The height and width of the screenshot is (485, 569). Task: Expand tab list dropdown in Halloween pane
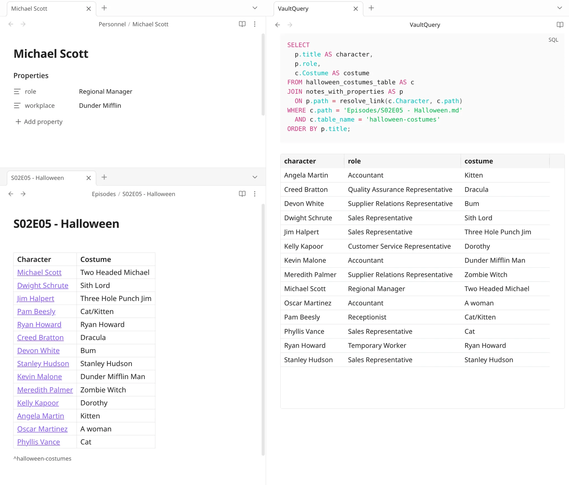pos(255,177)
